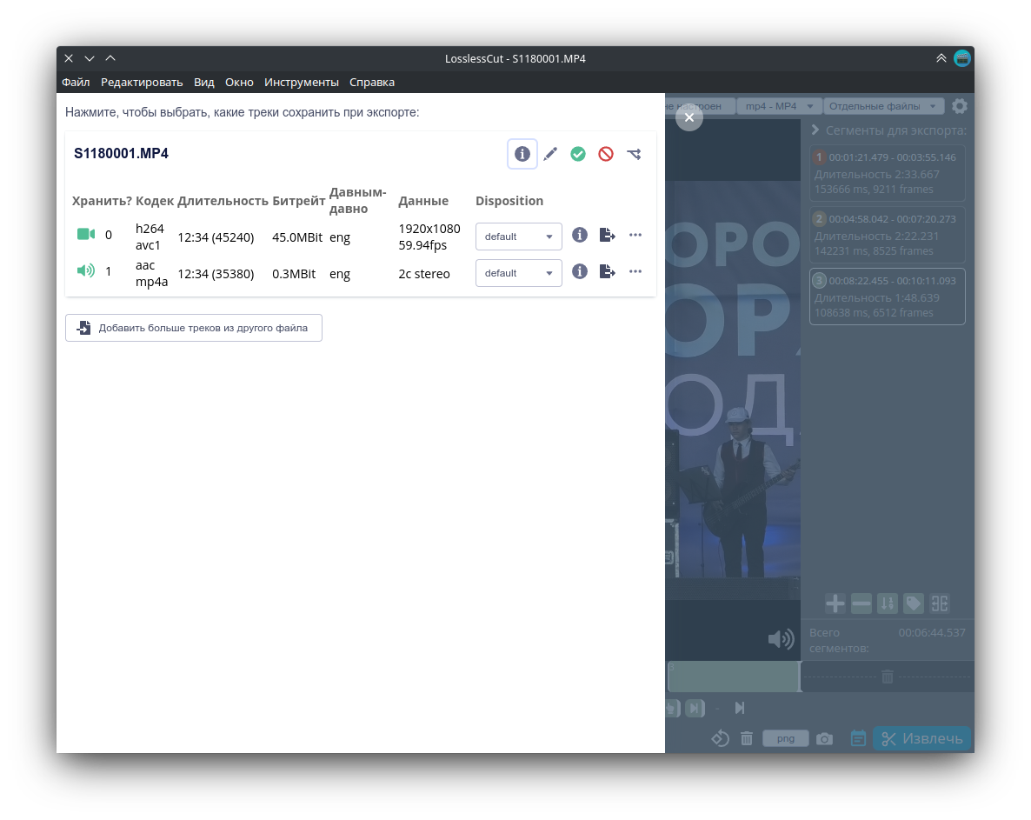Screen dimensions: 1031x820
Task: Open the mp4 - MP4 output format dropdown
Action: 779,106
